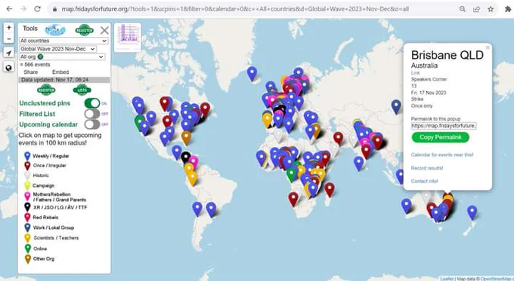Click the Register button under Data updated
The height and width of the screenshot is (281, 514).
coord(46,90)
